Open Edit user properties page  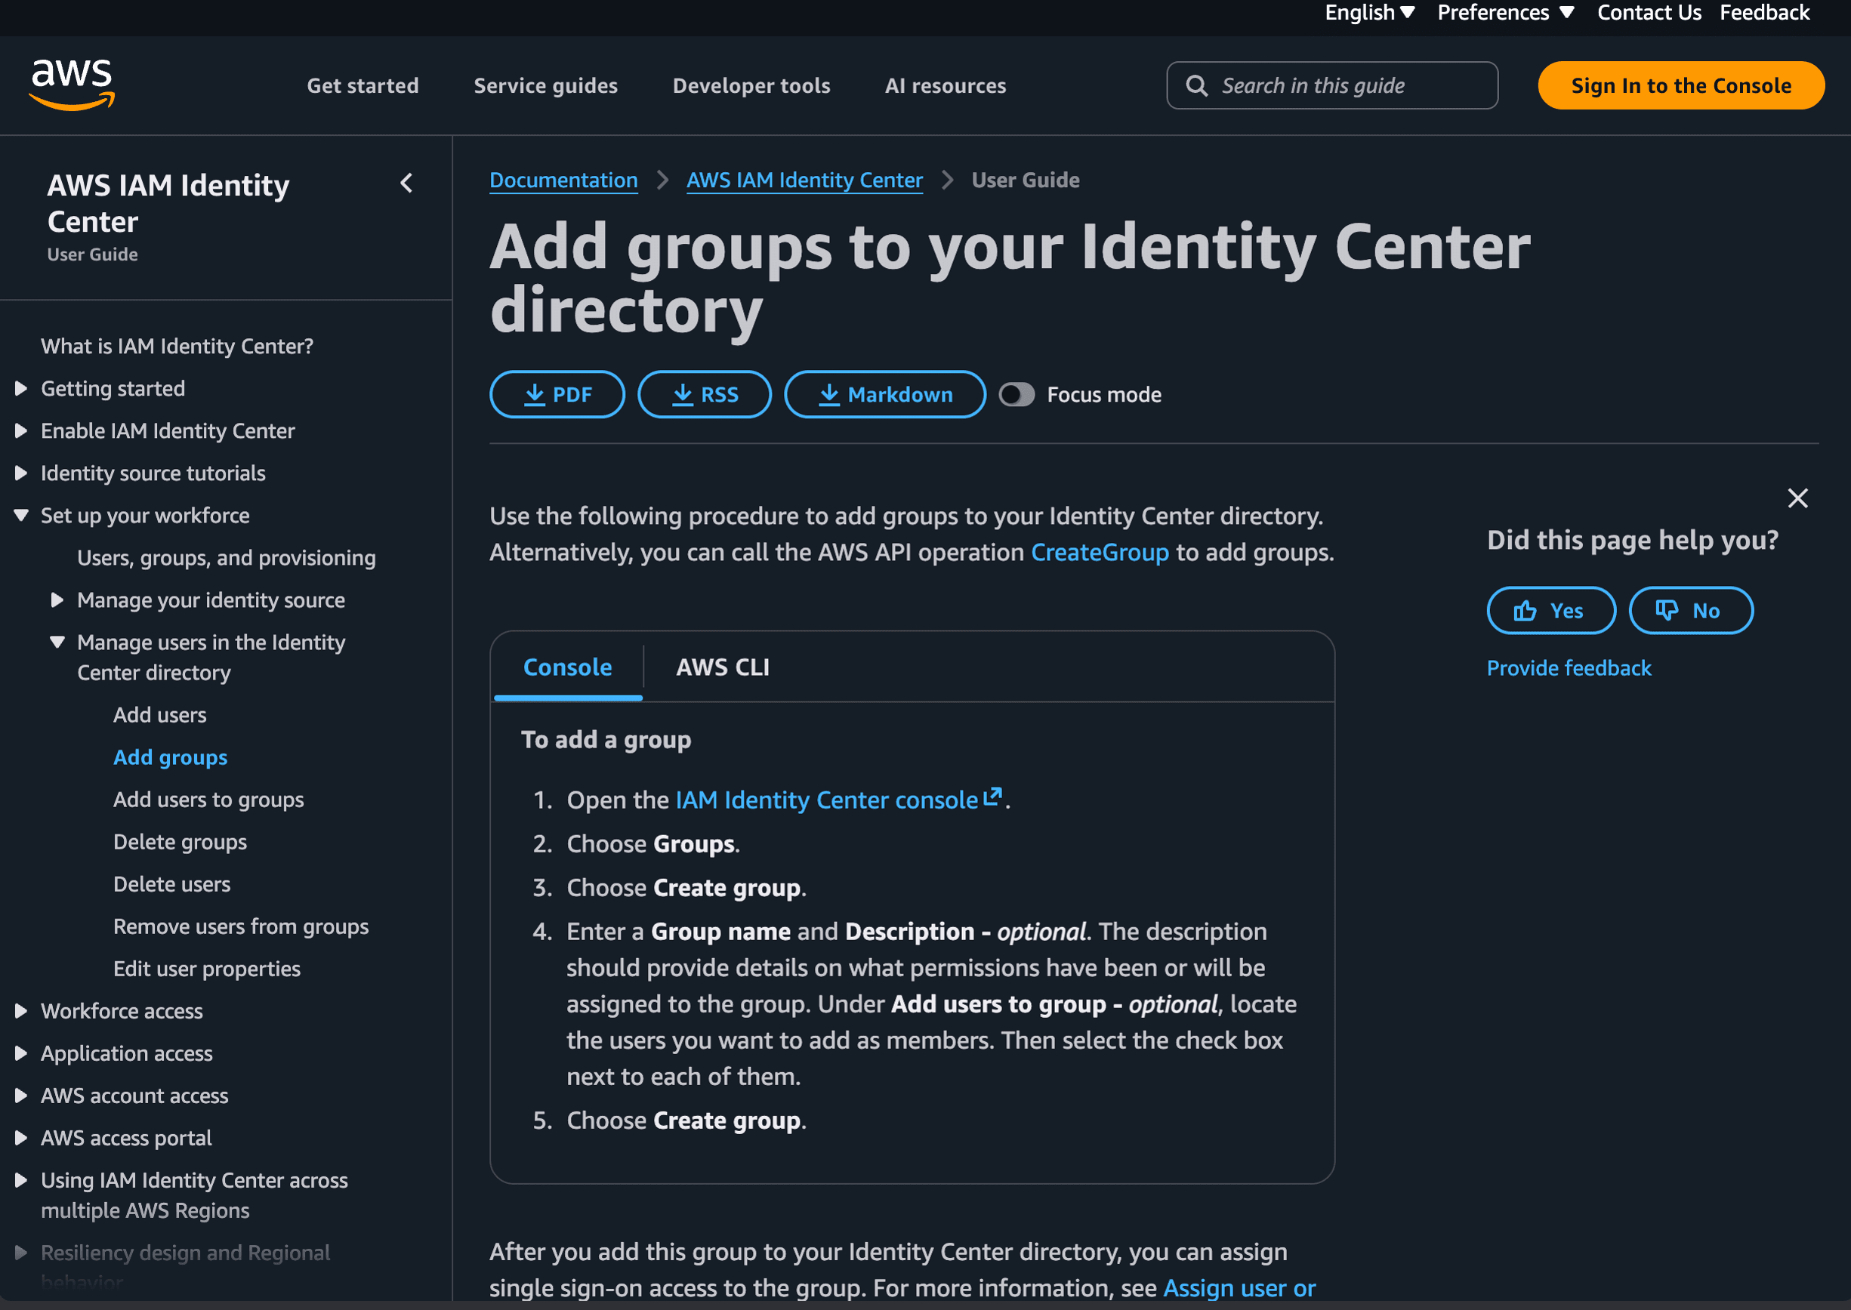(x=207, y=969)
